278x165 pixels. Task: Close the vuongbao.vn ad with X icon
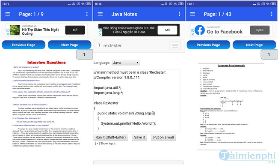8,34
